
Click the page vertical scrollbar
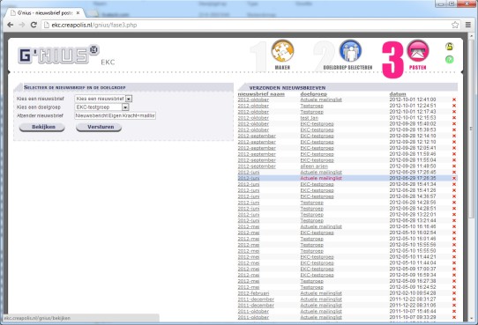[x=471, y=128]
